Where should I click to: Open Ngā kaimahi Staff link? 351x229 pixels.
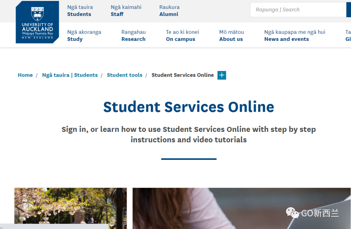tap(126, 11)
